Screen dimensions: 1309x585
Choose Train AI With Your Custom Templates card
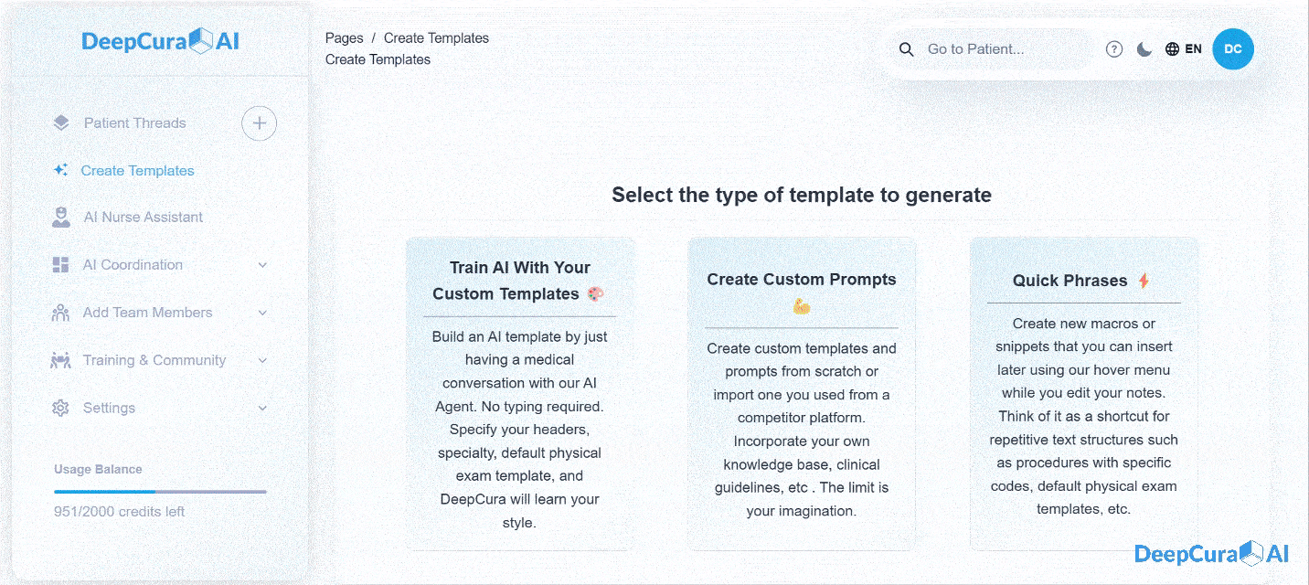519,394
